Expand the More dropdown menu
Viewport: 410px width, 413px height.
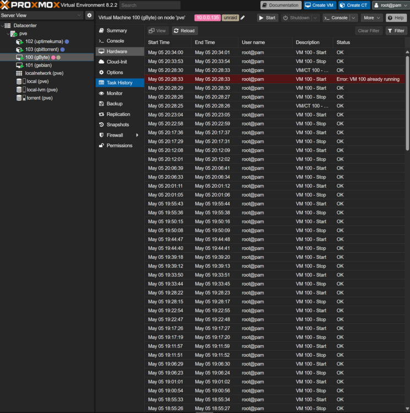(x=372, y=18)
